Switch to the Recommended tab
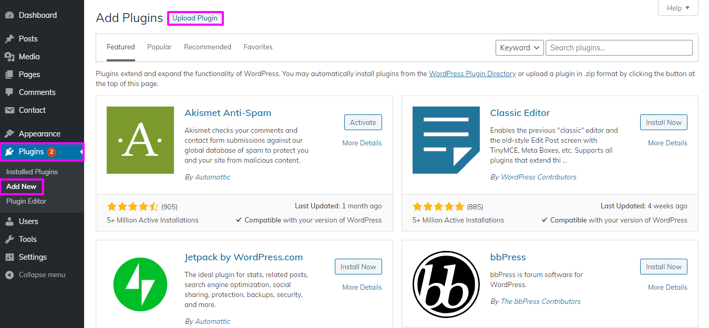Image resolution: width=709 pixels, height=328 pixels. pyautogui.click(x=208, y=47)
